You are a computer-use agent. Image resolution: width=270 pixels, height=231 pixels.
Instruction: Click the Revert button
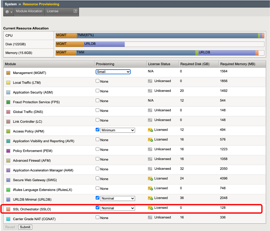click(x=10, y=227)
